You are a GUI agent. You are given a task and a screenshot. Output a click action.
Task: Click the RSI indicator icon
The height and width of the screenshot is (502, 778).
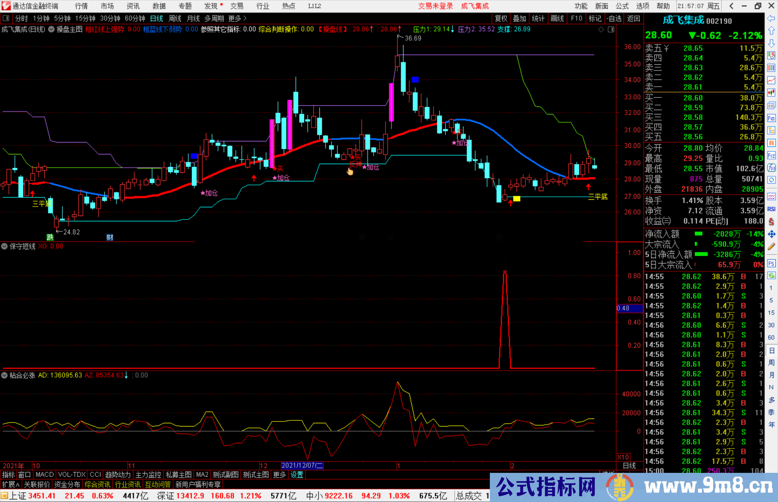tap(771, 209)
